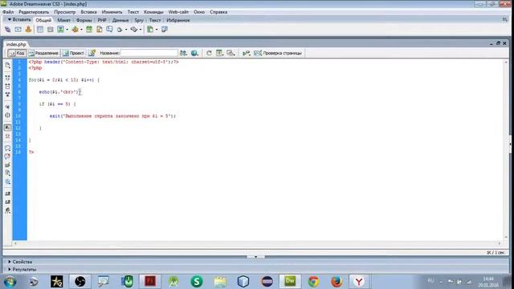Click the Outdent Code icon
This screenshot has height=289, width=514.
[x=7, y=201]
